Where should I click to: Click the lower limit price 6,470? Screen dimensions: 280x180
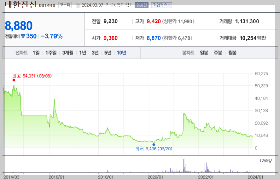pos(184,38)
